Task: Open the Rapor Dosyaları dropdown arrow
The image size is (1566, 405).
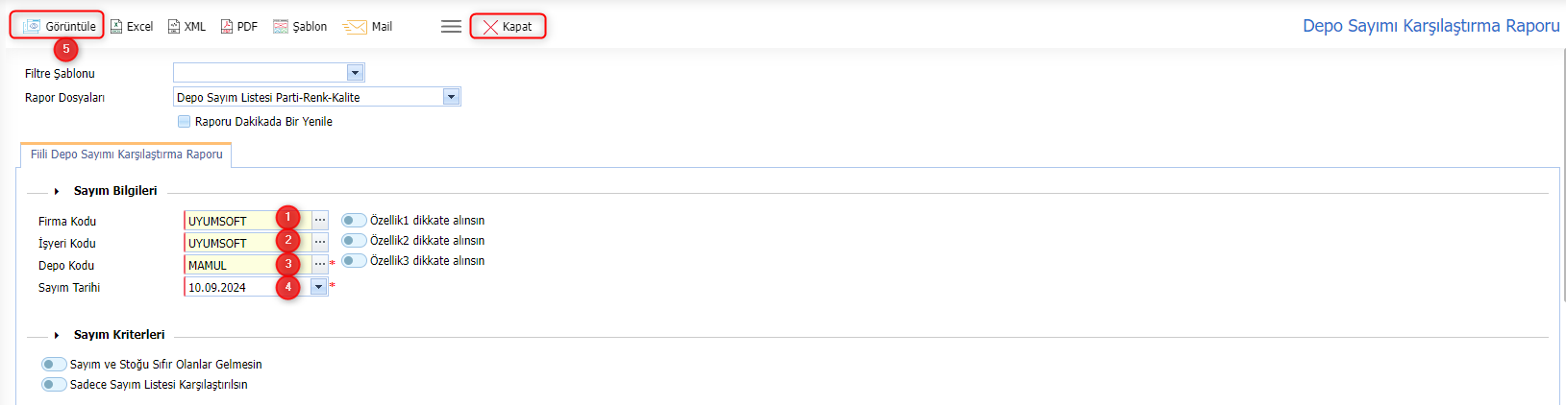Action: click(451, 97)
